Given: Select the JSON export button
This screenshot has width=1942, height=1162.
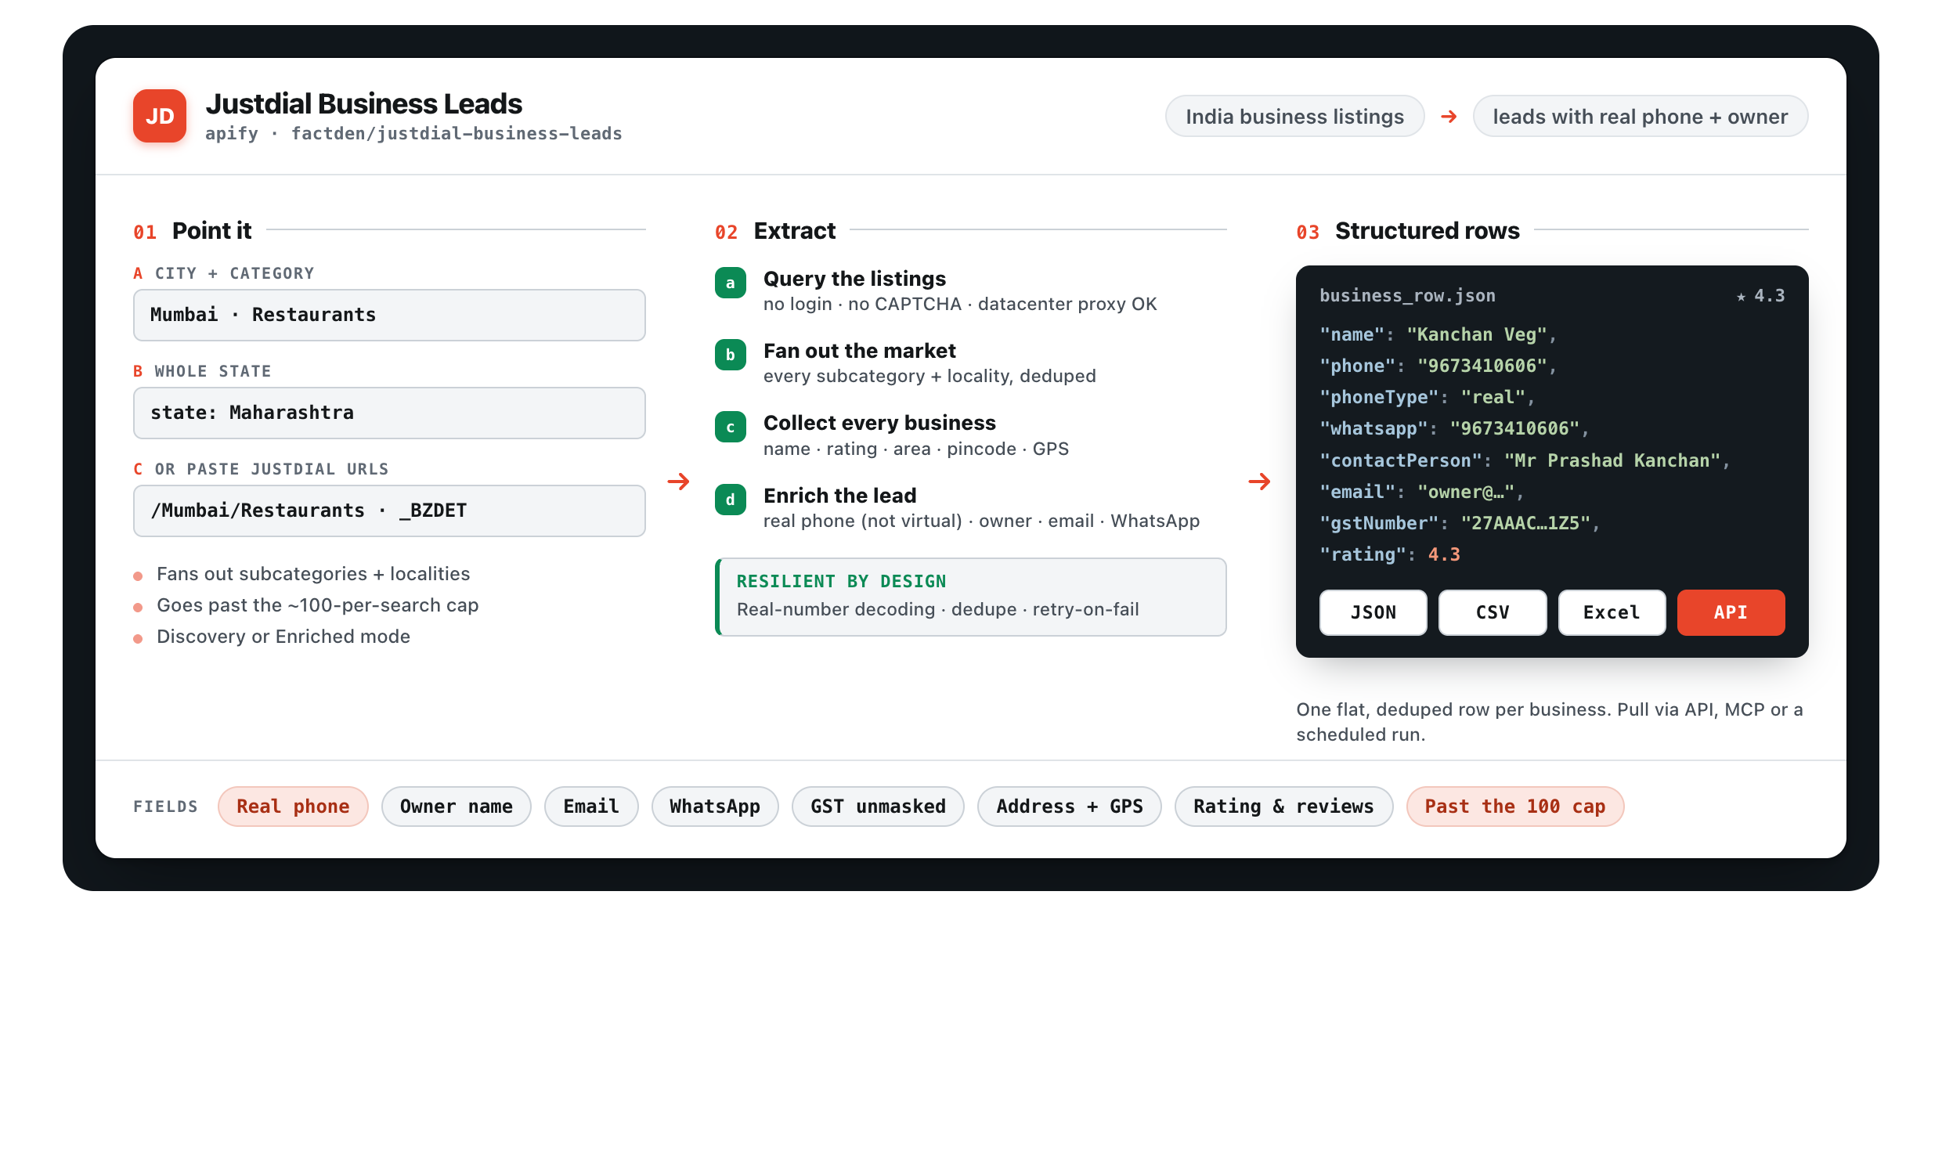Looking at the screenshot, I should (1373, 612).
